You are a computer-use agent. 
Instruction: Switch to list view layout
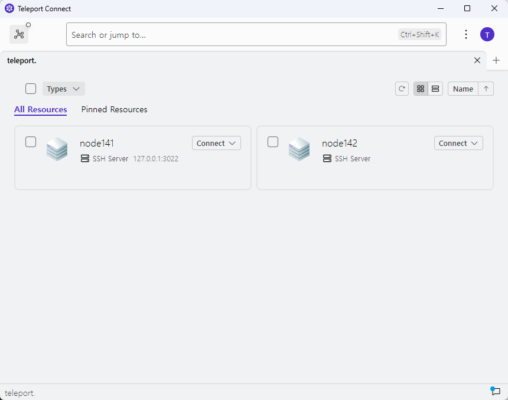tap(435, 89)
